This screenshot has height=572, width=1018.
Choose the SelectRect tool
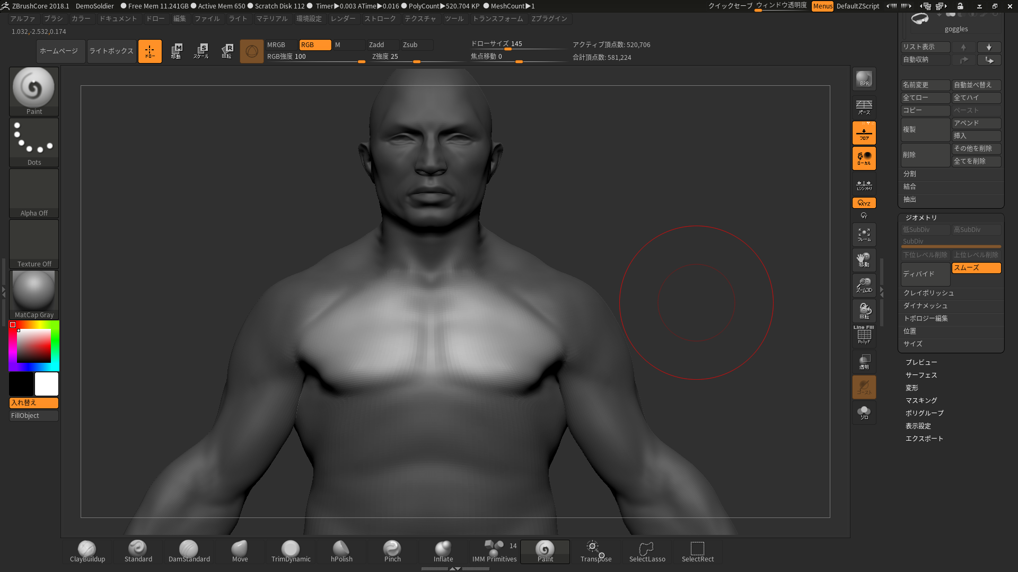[698, 551]
